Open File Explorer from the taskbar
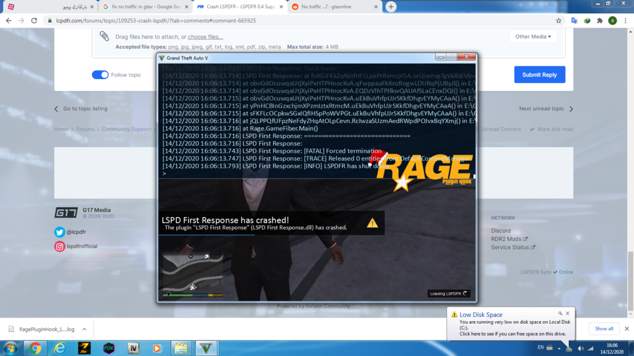634x356 pixels. click(x=181, y=348)
